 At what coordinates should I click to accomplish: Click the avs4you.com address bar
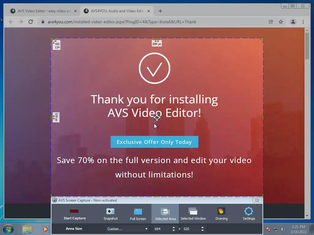pyautogui.click(x=122, y=22)
